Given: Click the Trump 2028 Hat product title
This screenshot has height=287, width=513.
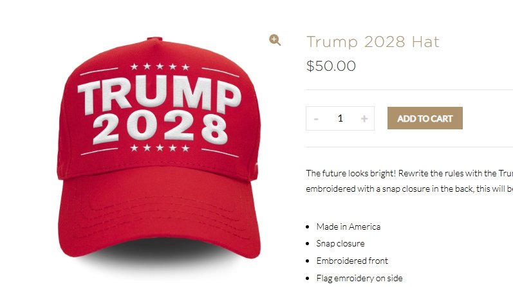Looking at the screenshot, I should point(373,42).
